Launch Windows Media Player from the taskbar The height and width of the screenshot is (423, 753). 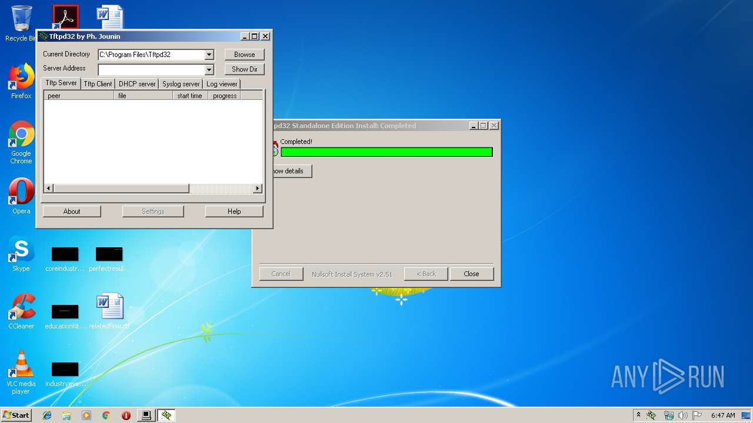coord(86,415)
